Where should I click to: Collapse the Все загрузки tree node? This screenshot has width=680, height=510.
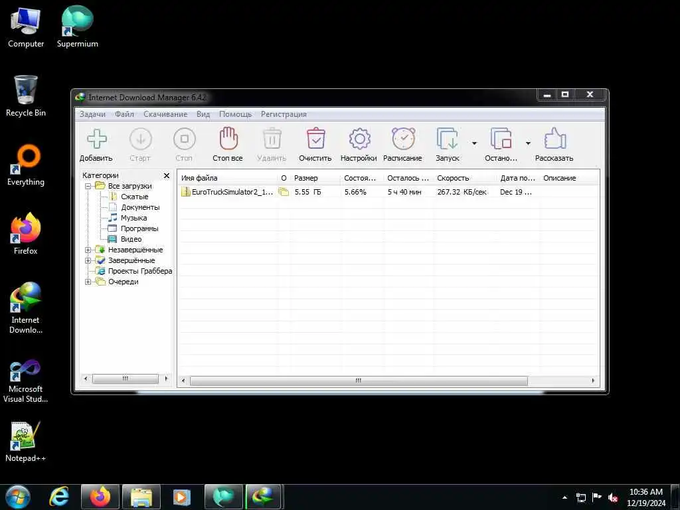88,186
